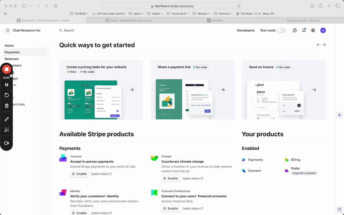Viewport: 344px width, 215px height.
Task: Toggle Safari sidebar button
Action: (24, 6)
